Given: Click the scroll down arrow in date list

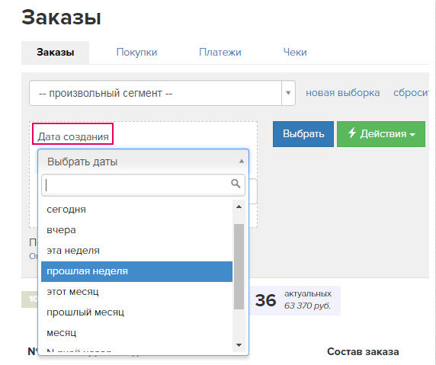Looking at the screenshot, I should 239,345.
